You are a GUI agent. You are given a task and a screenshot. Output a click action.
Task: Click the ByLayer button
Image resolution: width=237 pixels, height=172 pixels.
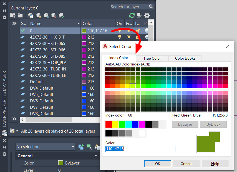click(185, 124)
